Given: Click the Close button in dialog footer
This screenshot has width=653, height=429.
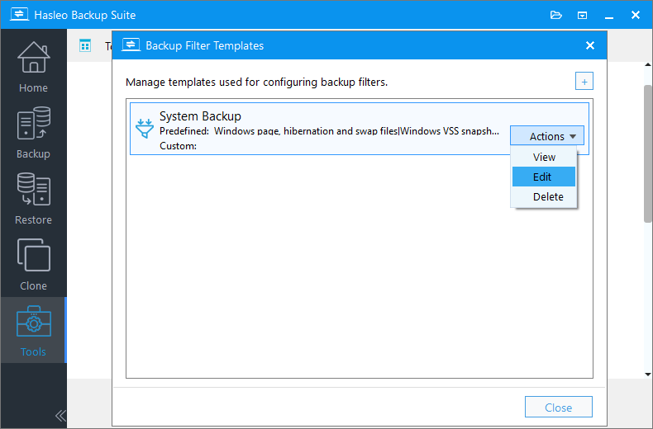Looking at the screenshot, I should click(559, 407).
